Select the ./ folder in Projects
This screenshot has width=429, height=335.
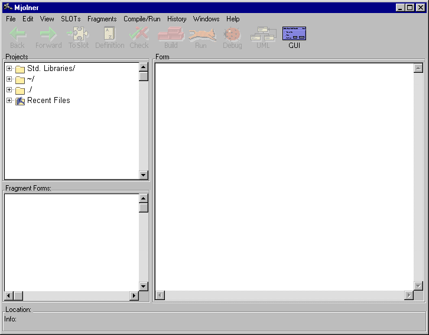coord(30,90)
